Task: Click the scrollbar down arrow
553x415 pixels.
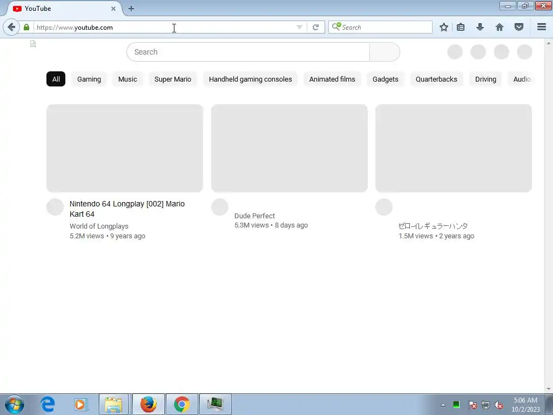Action: 549,389
